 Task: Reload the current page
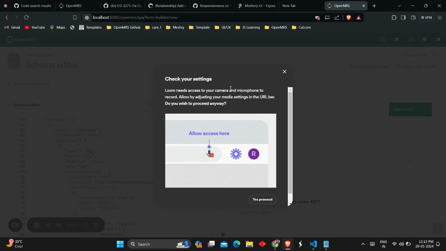(x=26, y=17)
